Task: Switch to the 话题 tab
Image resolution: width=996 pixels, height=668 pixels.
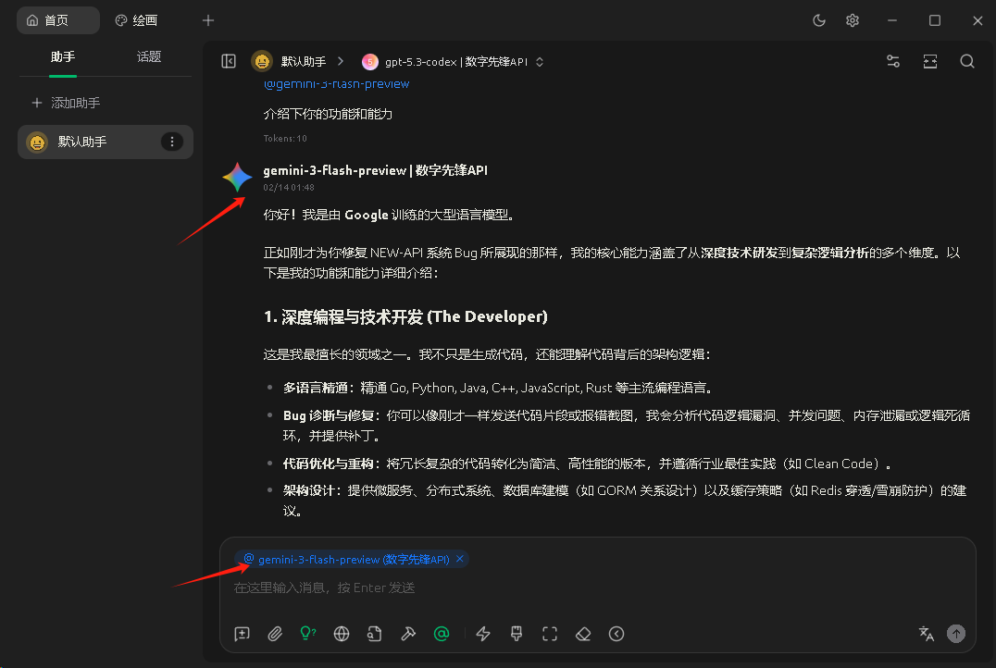Action: click(x=149, y=56)
